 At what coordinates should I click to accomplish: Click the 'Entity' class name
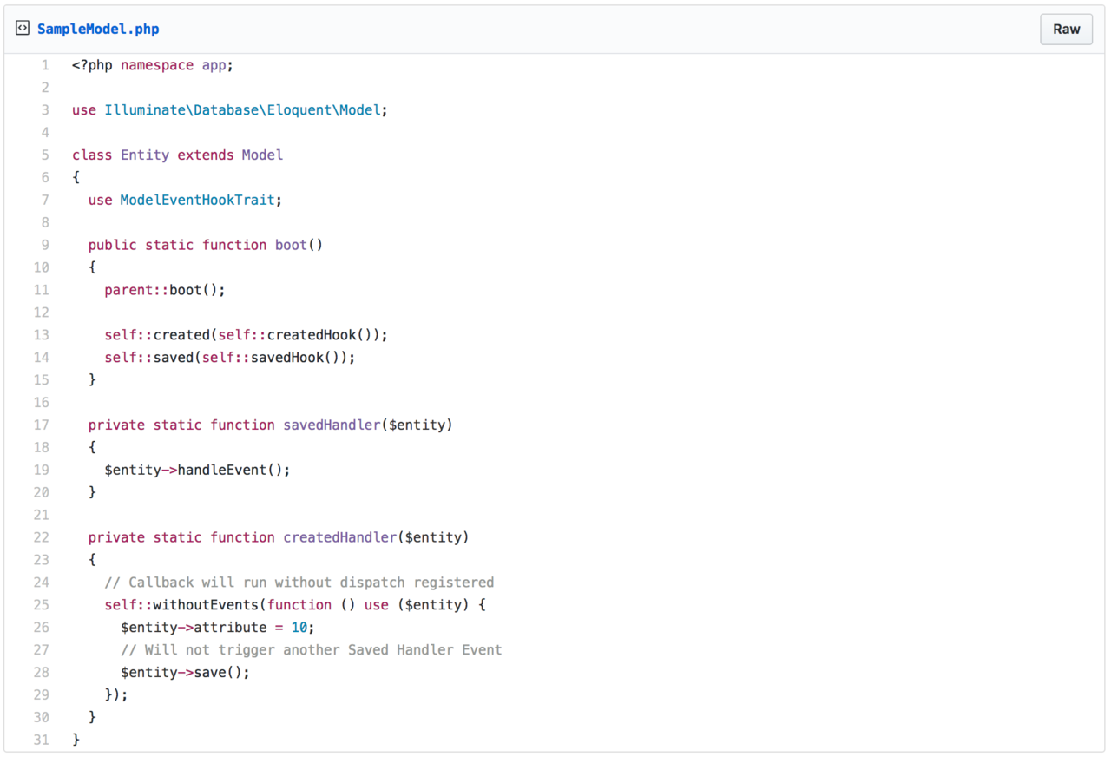145,155
